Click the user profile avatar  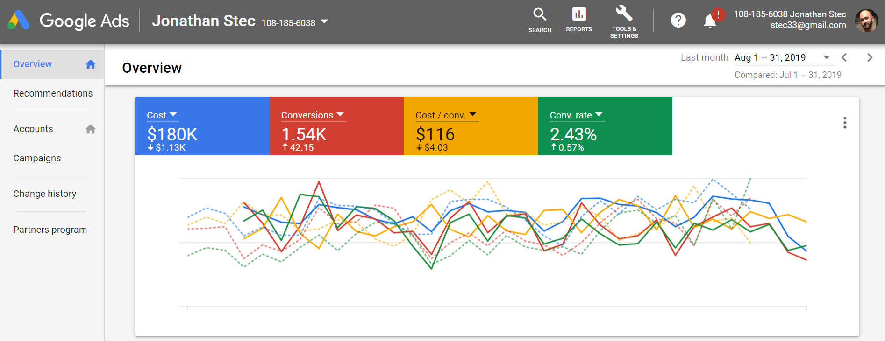coord(866,21)
